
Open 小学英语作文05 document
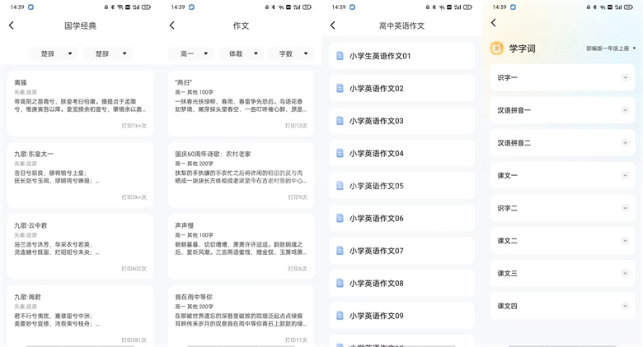[402, 185]
